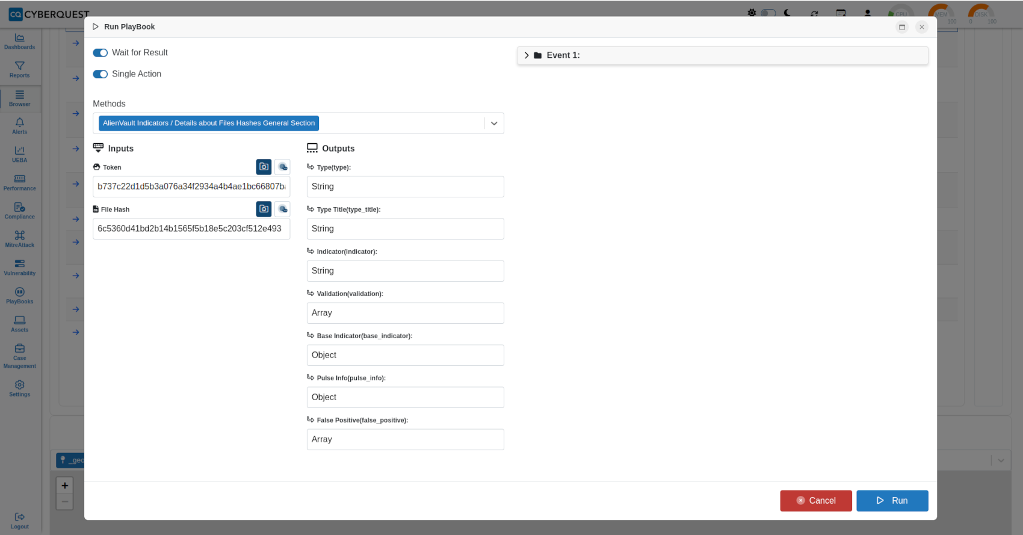Select the AlienVault Indicators method tag

[209, 123]
